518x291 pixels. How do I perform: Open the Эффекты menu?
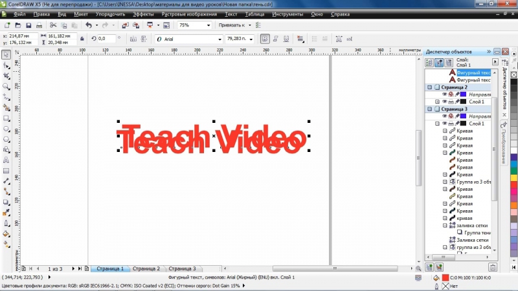point(143,14)
